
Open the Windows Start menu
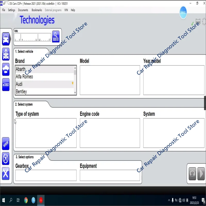(4, 200)
